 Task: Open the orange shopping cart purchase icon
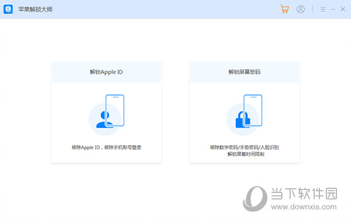click(x=285, y=9)
